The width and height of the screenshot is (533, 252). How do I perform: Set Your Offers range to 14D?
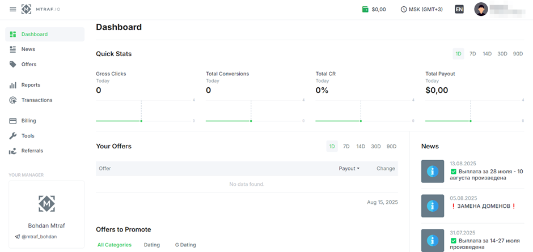click(361, 147)
